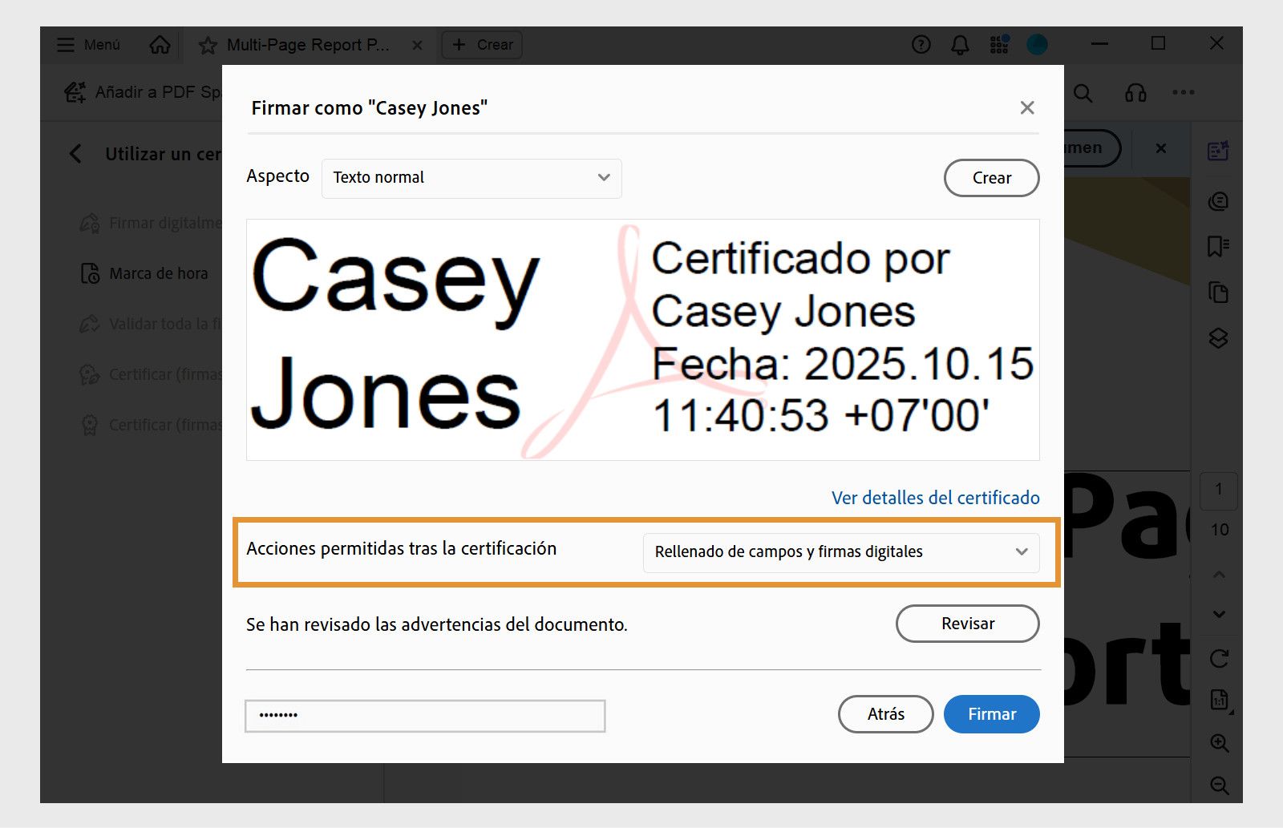
Task: Click the password input field
Action: [424, 715]
